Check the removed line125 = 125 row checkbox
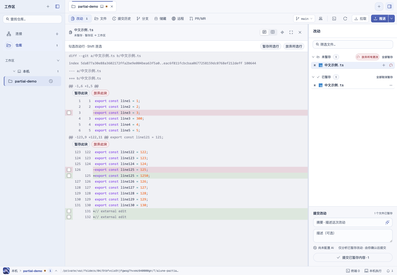This screenshot has width=397, height=275. click(x=69, y=170)
